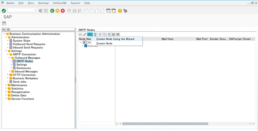
Task: Click the red Cancel icon
Action: pos(63,11)
